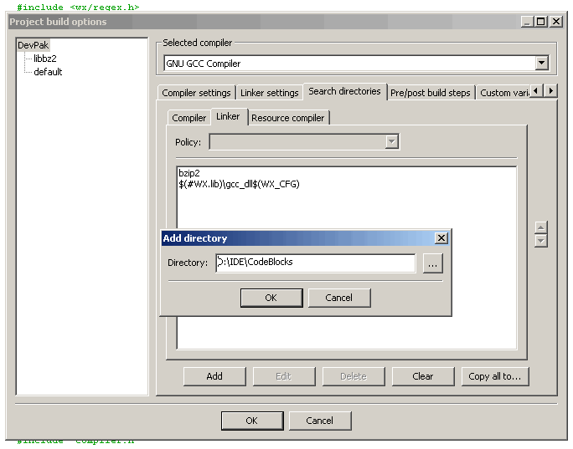
Task: Select libbz2 target in tree
Action: pyautogui.click(x=45, y=59)
